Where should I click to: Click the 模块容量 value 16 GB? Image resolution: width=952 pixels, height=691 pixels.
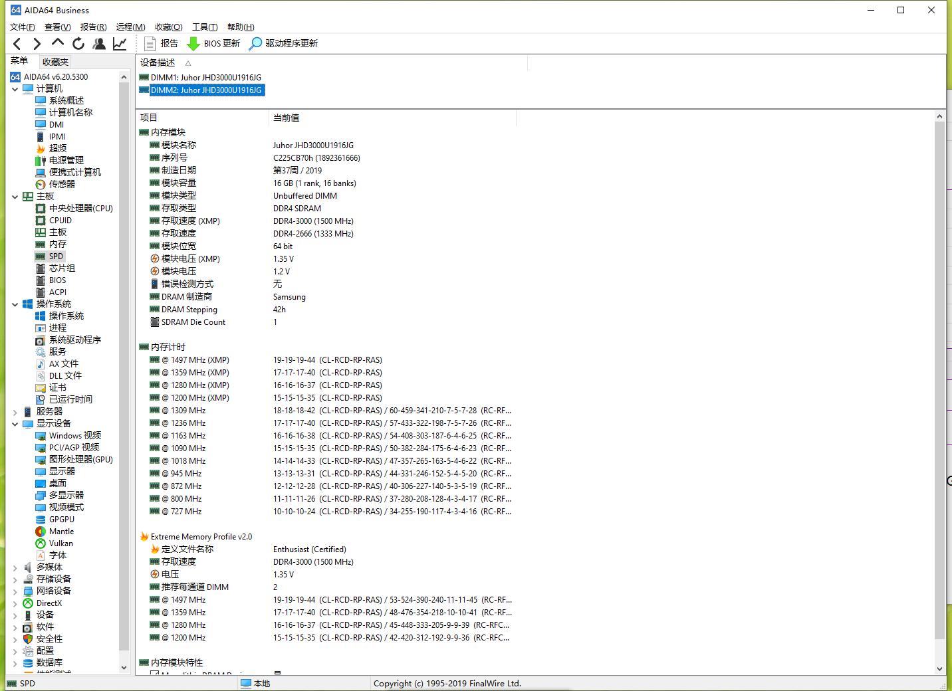coord(314,183)
